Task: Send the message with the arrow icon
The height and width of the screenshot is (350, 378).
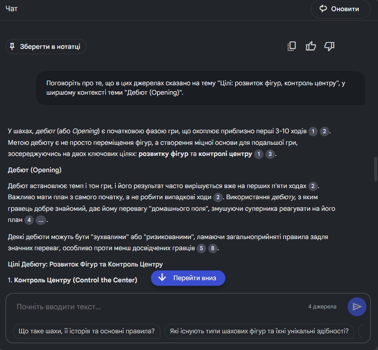Action: 357,307
